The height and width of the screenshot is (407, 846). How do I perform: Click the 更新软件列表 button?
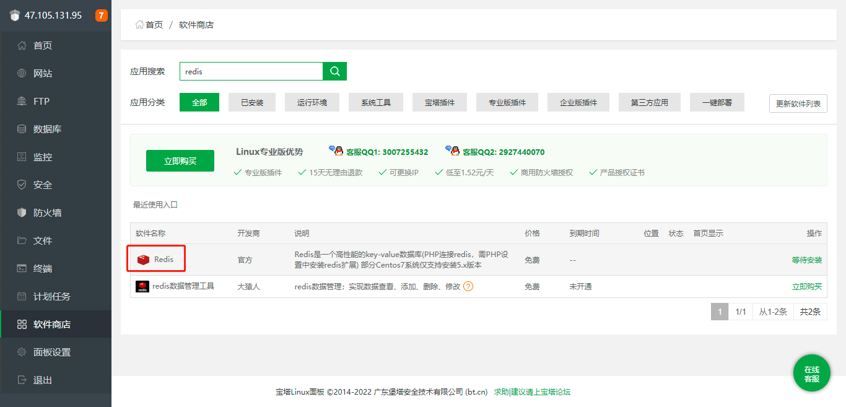[x=798, y=103]
